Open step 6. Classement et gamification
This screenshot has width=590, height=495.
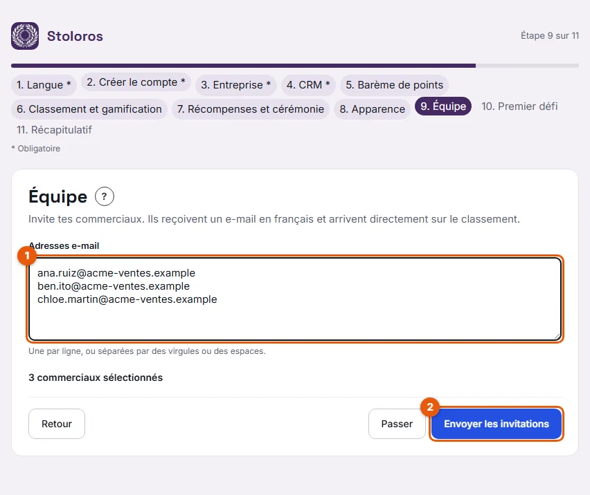[89, 109]
